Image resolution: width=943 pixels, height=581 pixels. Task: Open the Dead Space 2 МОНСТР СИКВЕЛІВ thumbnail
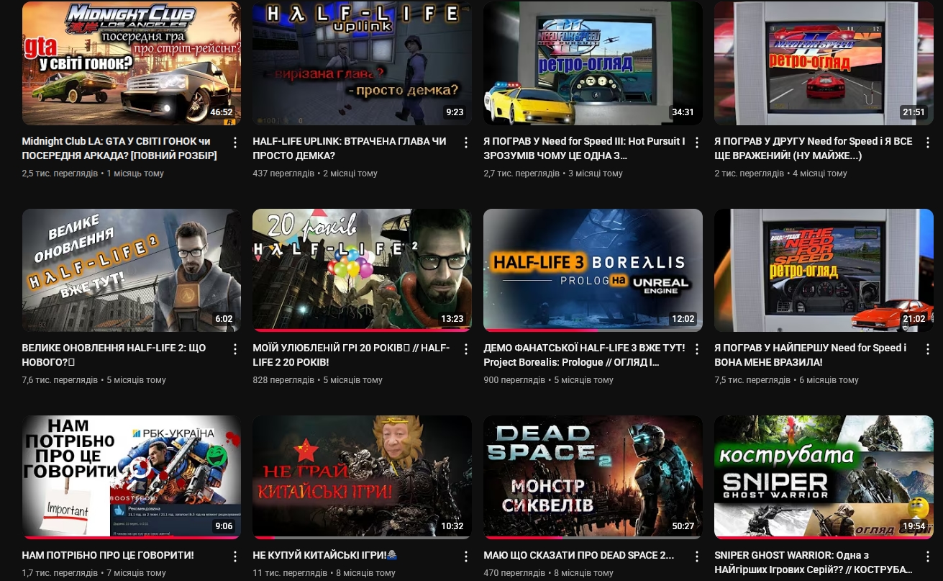click(x=593, y=477)
